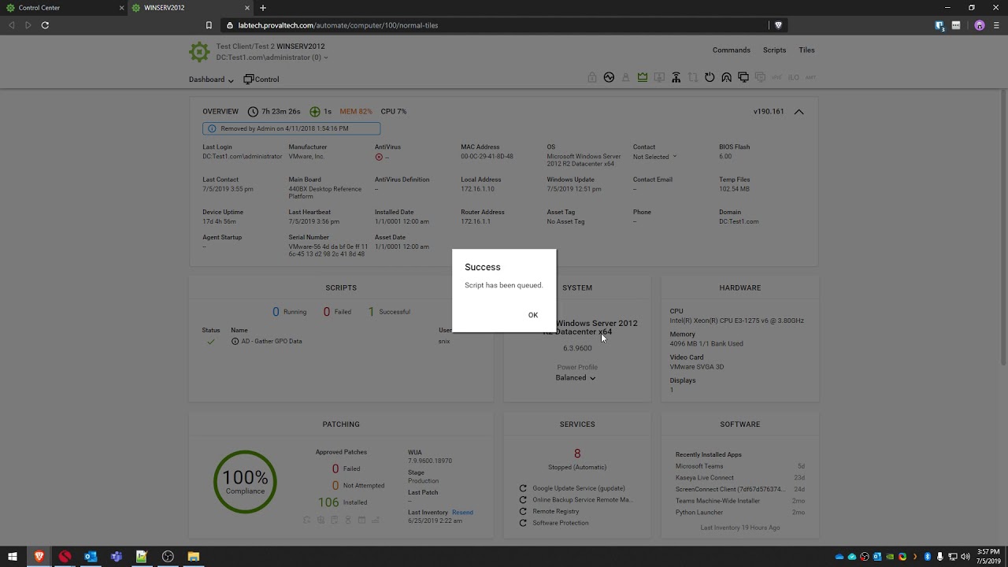Click the heartbeat pulse monitor icon
Viewport: 1008px width, 567px height.
[x=609, y=77]
